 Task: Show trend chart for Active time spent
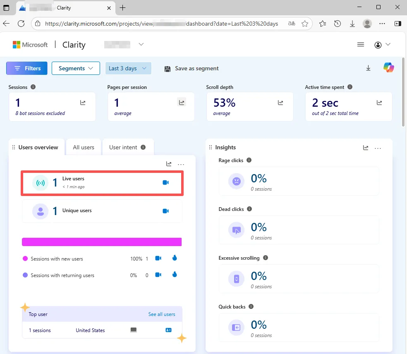point(379,103)
